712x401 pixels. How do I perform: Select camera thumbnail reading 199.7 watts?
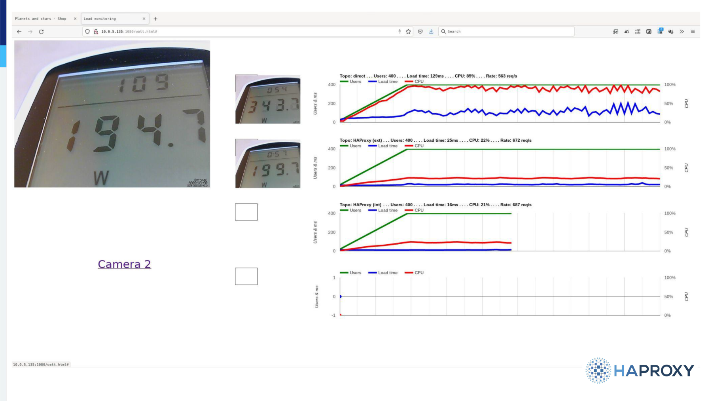point(268,163)
